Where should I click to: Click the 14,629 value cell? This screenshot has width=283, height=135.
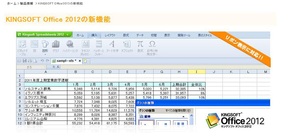click(110, 110)
